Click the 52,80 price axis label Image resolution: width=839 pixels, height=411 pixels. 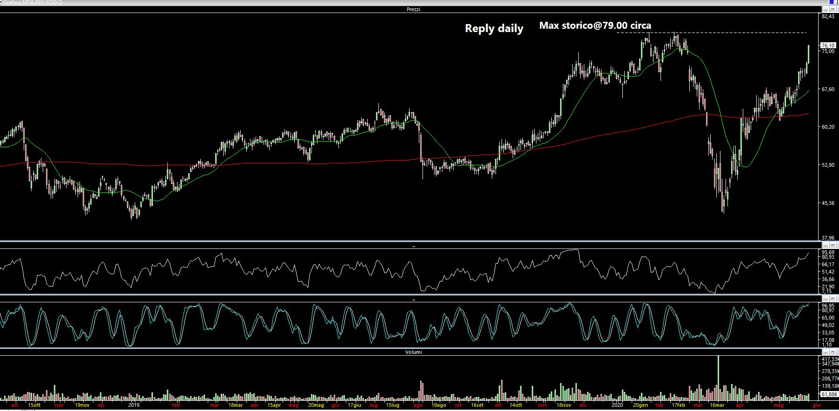tap(828, 165)
